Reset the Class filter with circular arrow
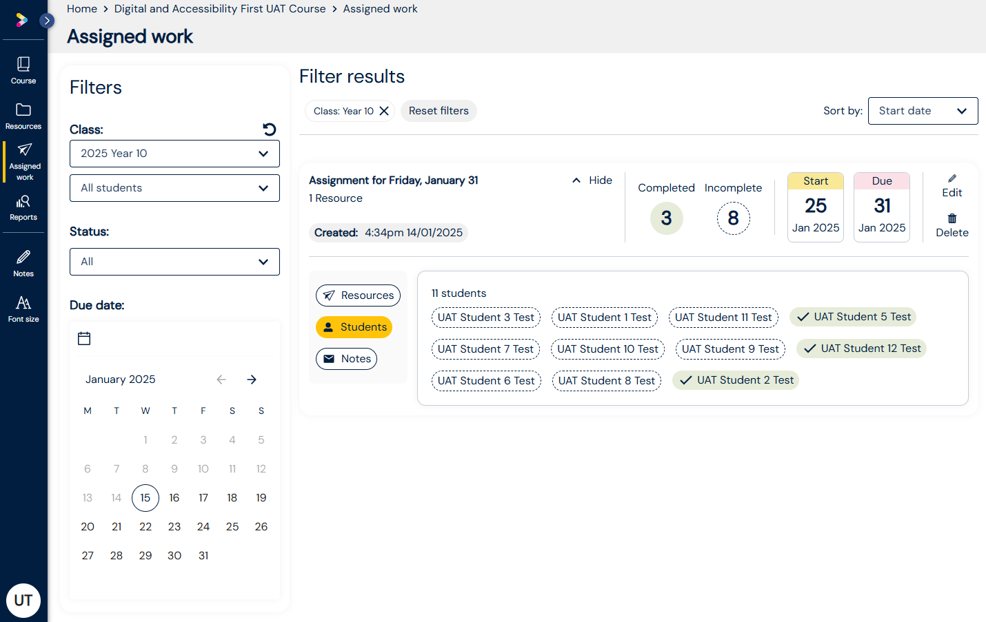The height and width of the screenshot is (622, 986). 270,129
